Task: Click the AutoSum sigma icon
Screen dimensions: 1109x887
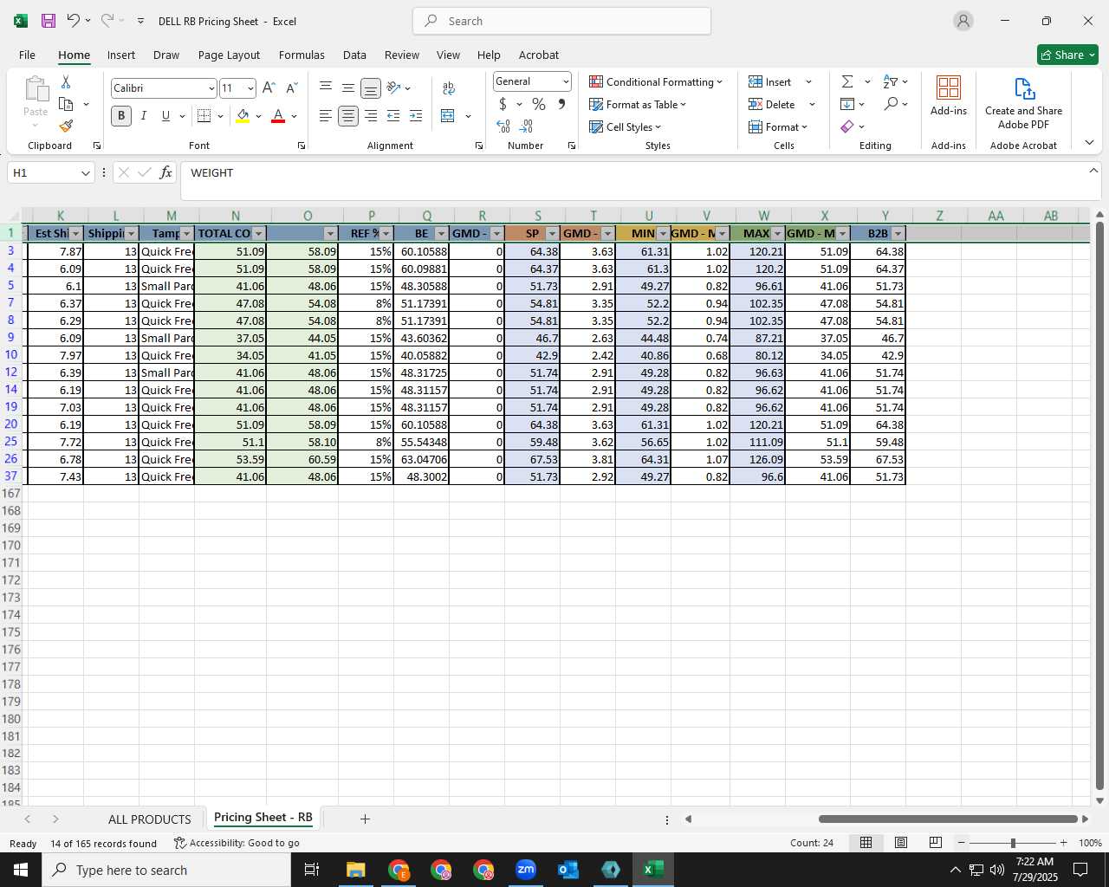Action: tap(847, 81)
